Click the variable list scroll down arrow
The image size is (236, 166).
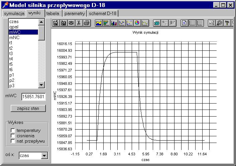click(x=41, y=85)
